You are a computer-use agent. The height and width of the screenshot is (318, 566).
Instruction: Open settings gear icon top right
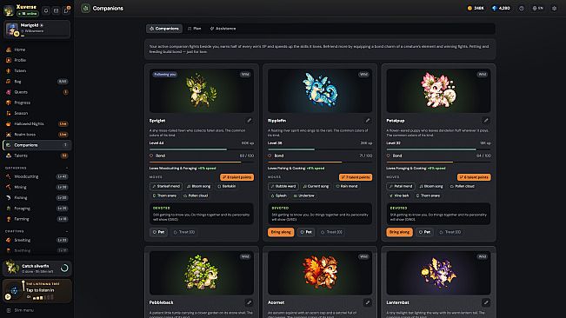[554, 9]
